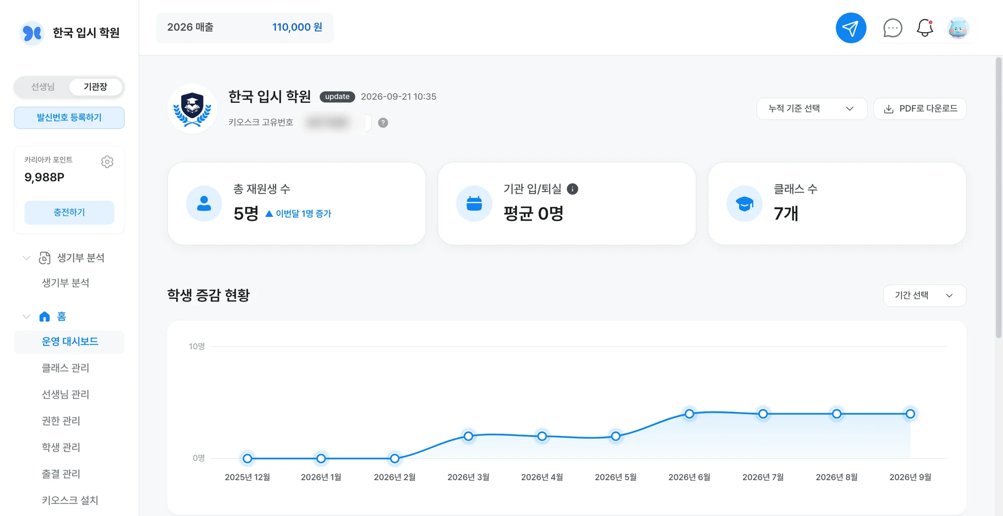Image resolution: width=1003 pixels, height=516 pixels.
Task: Click the 학생 증감 현황 heading
Action: point(209,295)
